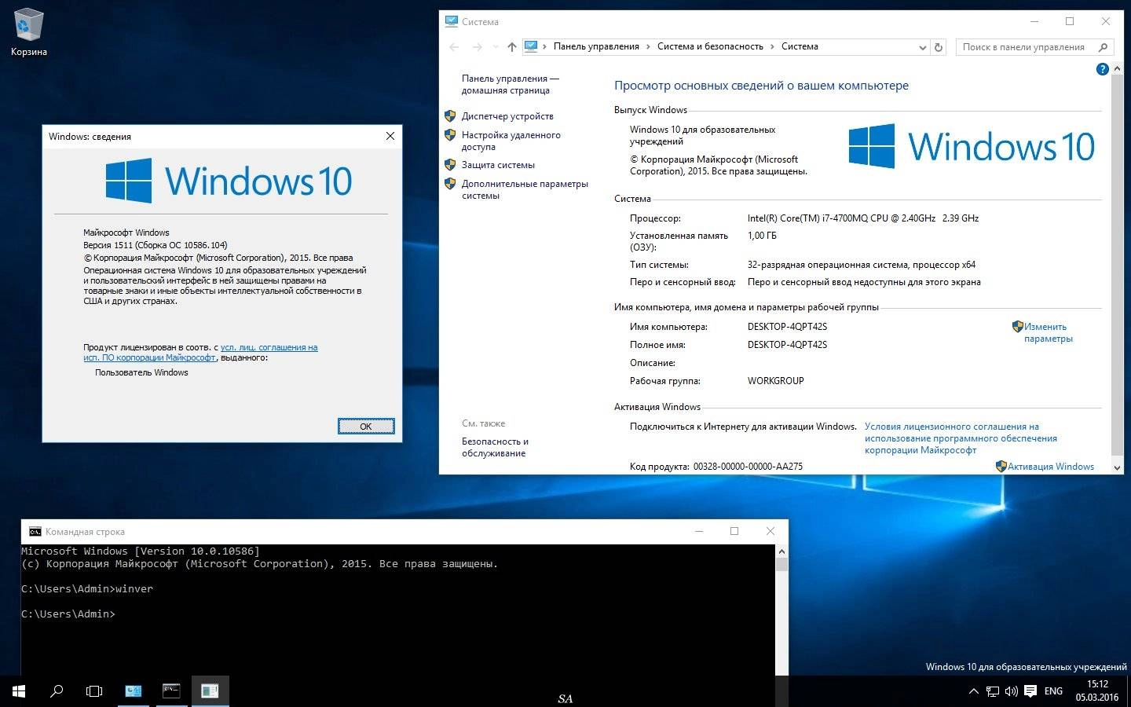
Task: Click C:\Users\Admin> prompt line
Action: [68, 614]
